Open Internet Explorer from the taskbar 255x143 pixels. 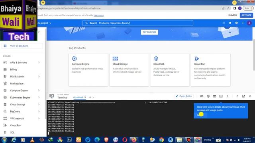pos(14,140)
